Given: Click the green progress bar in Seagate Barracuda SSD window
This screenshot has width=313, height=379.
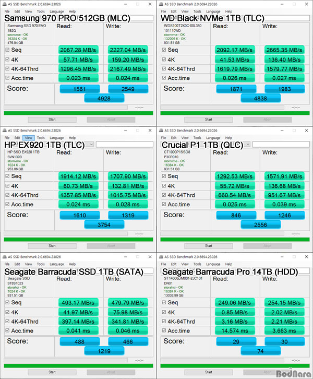Looking at the screenshot, I should (x=78, y=366).
